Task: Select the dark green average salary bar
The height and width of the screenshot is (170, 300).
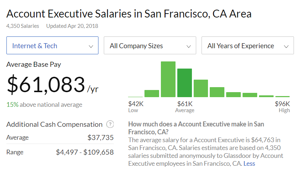Action: [185, 83]
